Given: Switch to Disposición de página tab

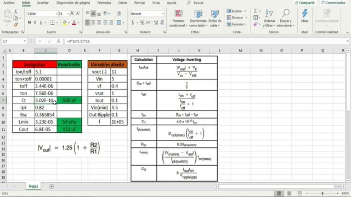Looking at the screenshot, I should pyautogui.click(x=73, y=3).
